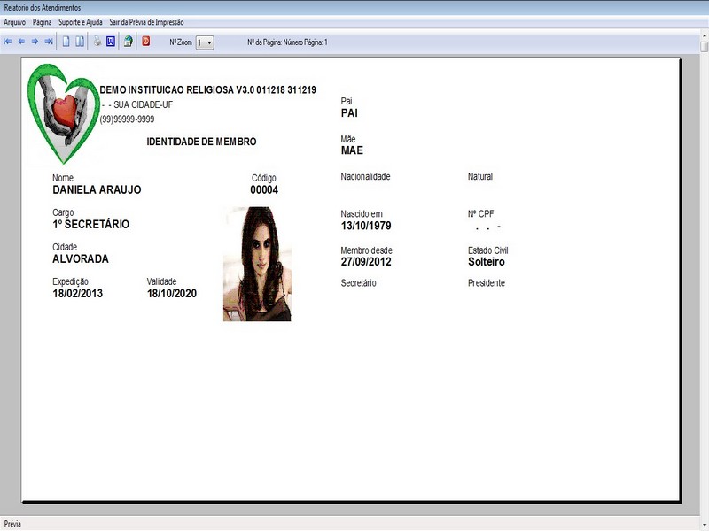Image resolution: width=709 pixels, height=531 pixels.
Task: Click Sair da Prévia de Impressão
Action: (x=146, y=22)
